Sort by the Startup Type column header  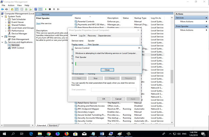point(140,18)
